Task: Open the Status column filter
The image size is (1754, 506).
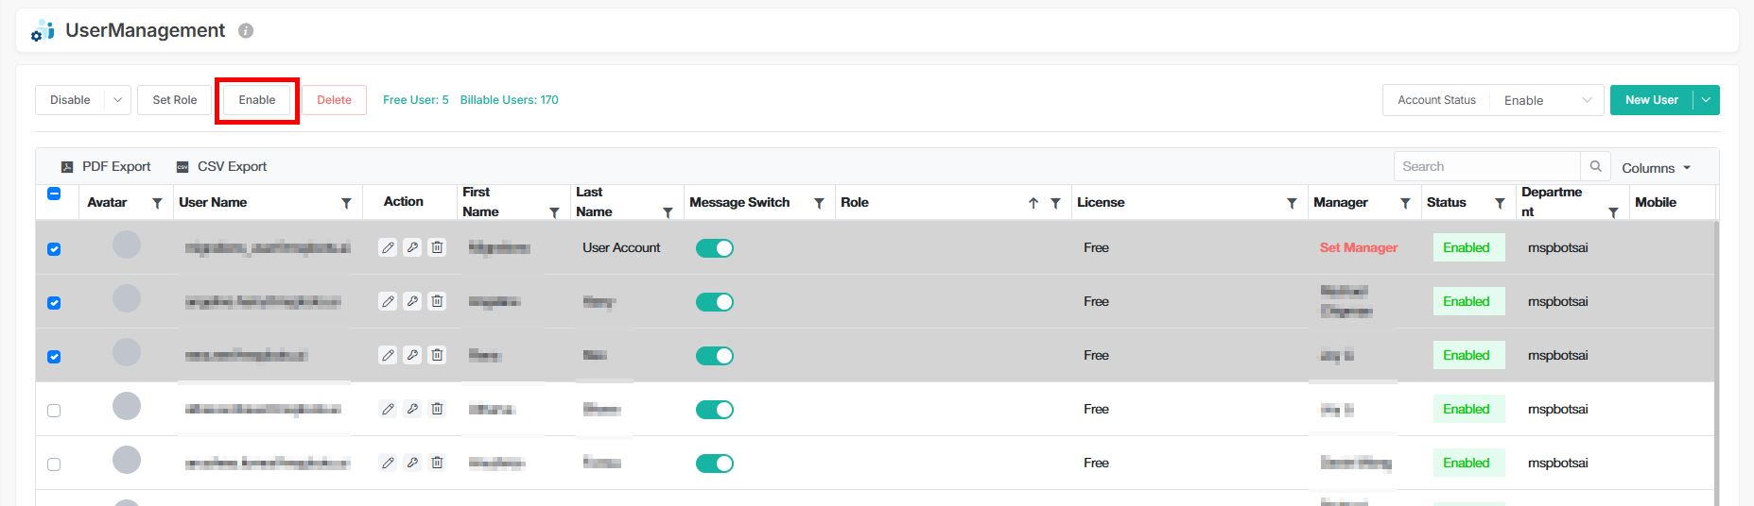Action: coord(1500,203)
